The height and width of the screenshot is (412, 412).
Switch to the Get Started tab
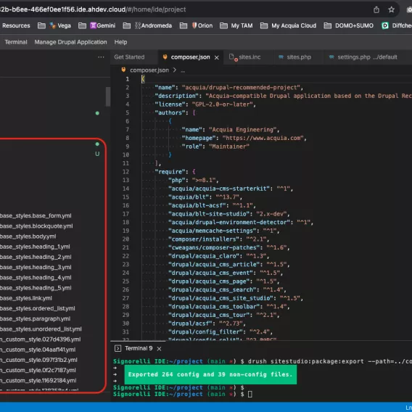[129, 57]
